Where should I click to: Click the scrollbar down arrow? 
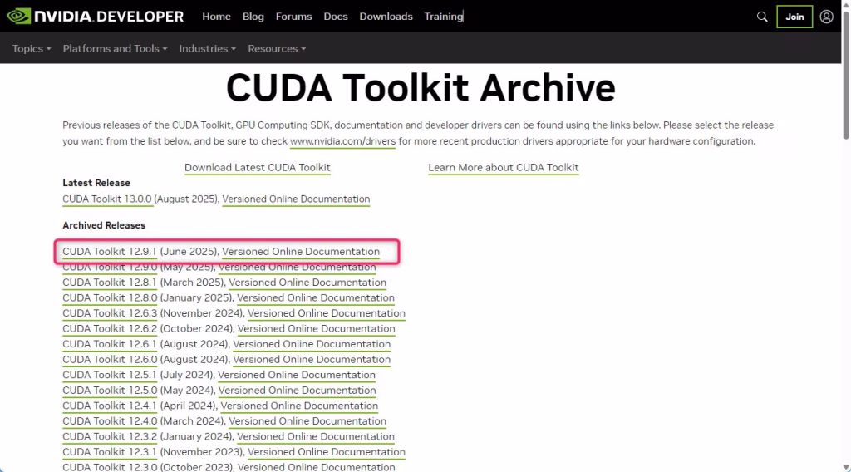click(x=846, y=467)
